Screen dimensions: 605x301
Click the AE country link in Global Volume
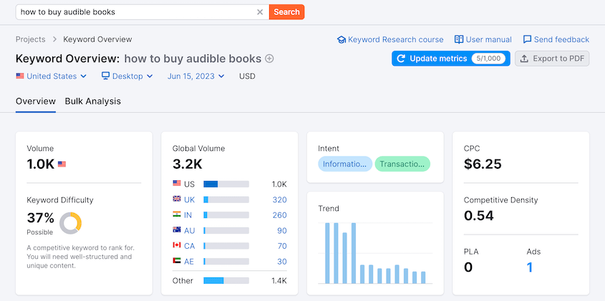(189, 262)
